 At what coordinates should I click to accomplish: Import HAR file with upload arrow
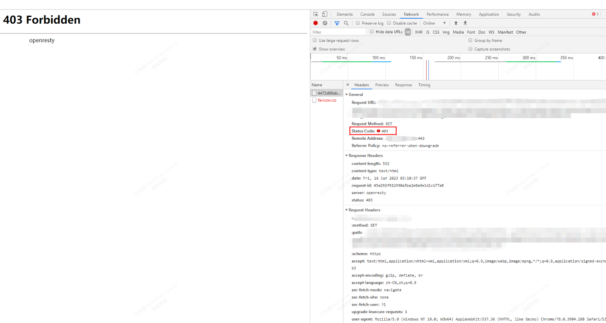(x=456, y=23)
